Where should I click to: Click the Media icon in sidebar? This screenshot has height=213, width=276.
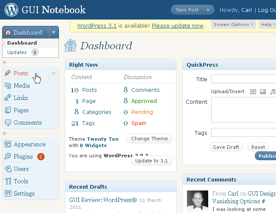pyautogui.click(x=8, y=85)
